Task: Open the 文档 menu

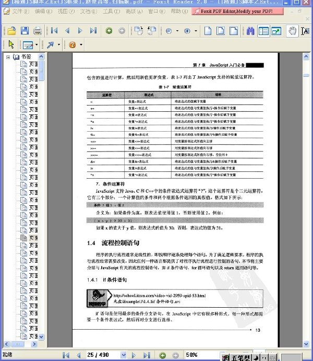Action: click(89, 11)
